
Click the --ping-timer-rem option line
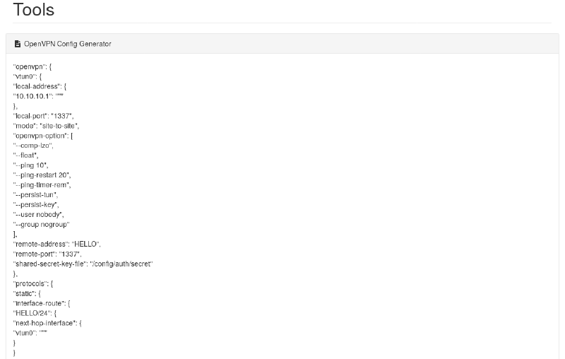tap(42, 184)
